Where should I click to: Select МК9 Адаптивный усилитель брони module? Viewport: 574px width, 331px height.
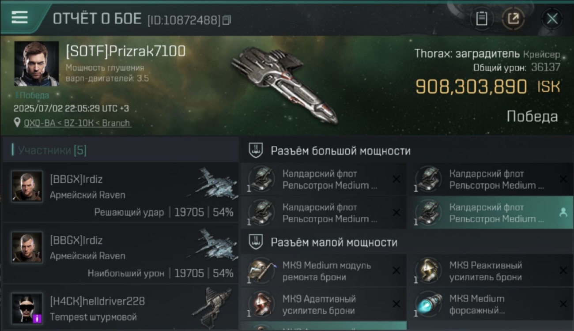pos(324,305)
